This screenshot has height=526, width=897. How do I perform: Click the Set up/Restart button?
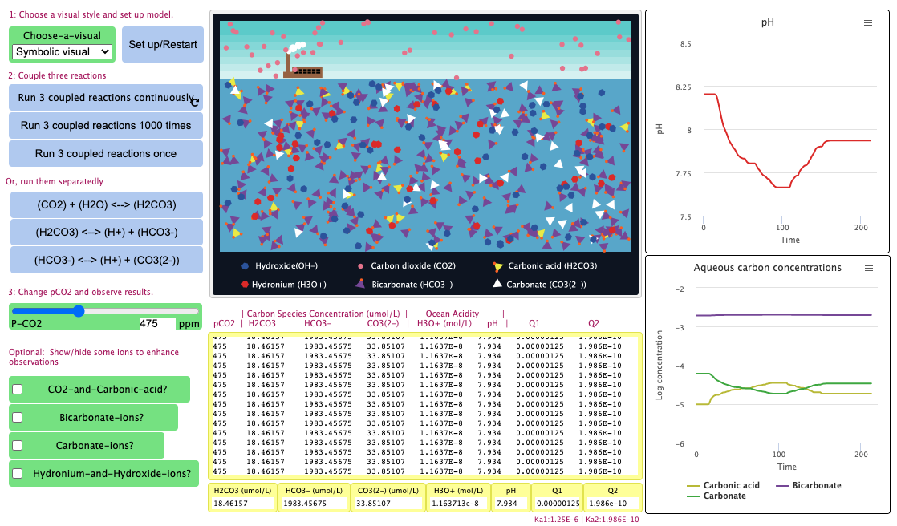click(162, 45)
